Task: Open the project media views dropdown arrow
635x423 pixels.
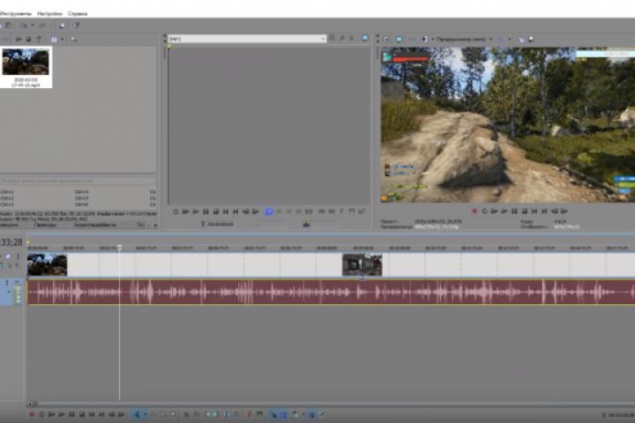Action: (63, 40)
